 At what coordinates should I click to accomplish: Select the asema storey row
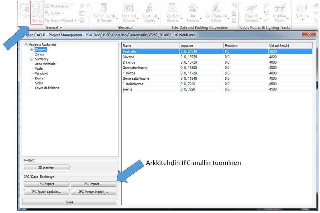point(217,89)
